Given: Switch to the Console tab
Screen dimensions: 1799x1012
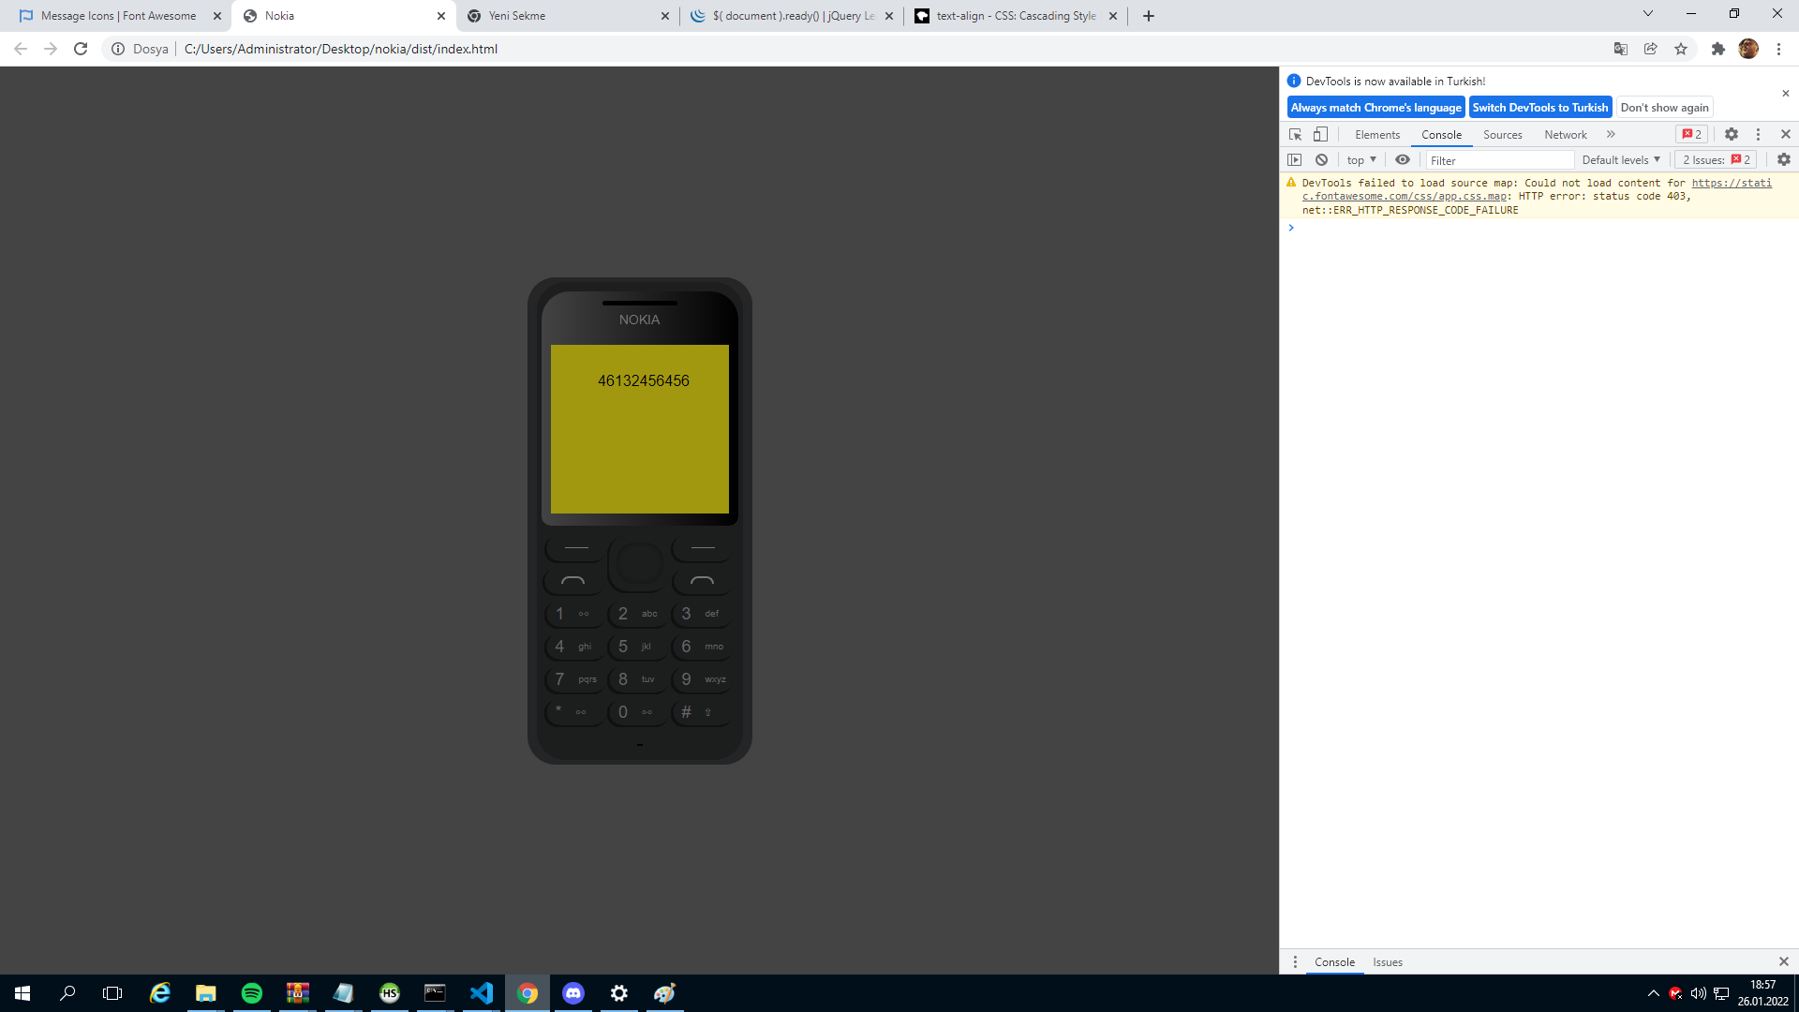Looking at the screenshot, I should point(1441,135).
